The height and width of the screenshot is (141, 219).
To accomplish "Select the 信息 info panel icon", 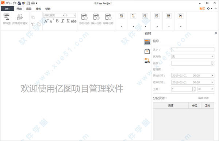I will [x=147, y=42].
